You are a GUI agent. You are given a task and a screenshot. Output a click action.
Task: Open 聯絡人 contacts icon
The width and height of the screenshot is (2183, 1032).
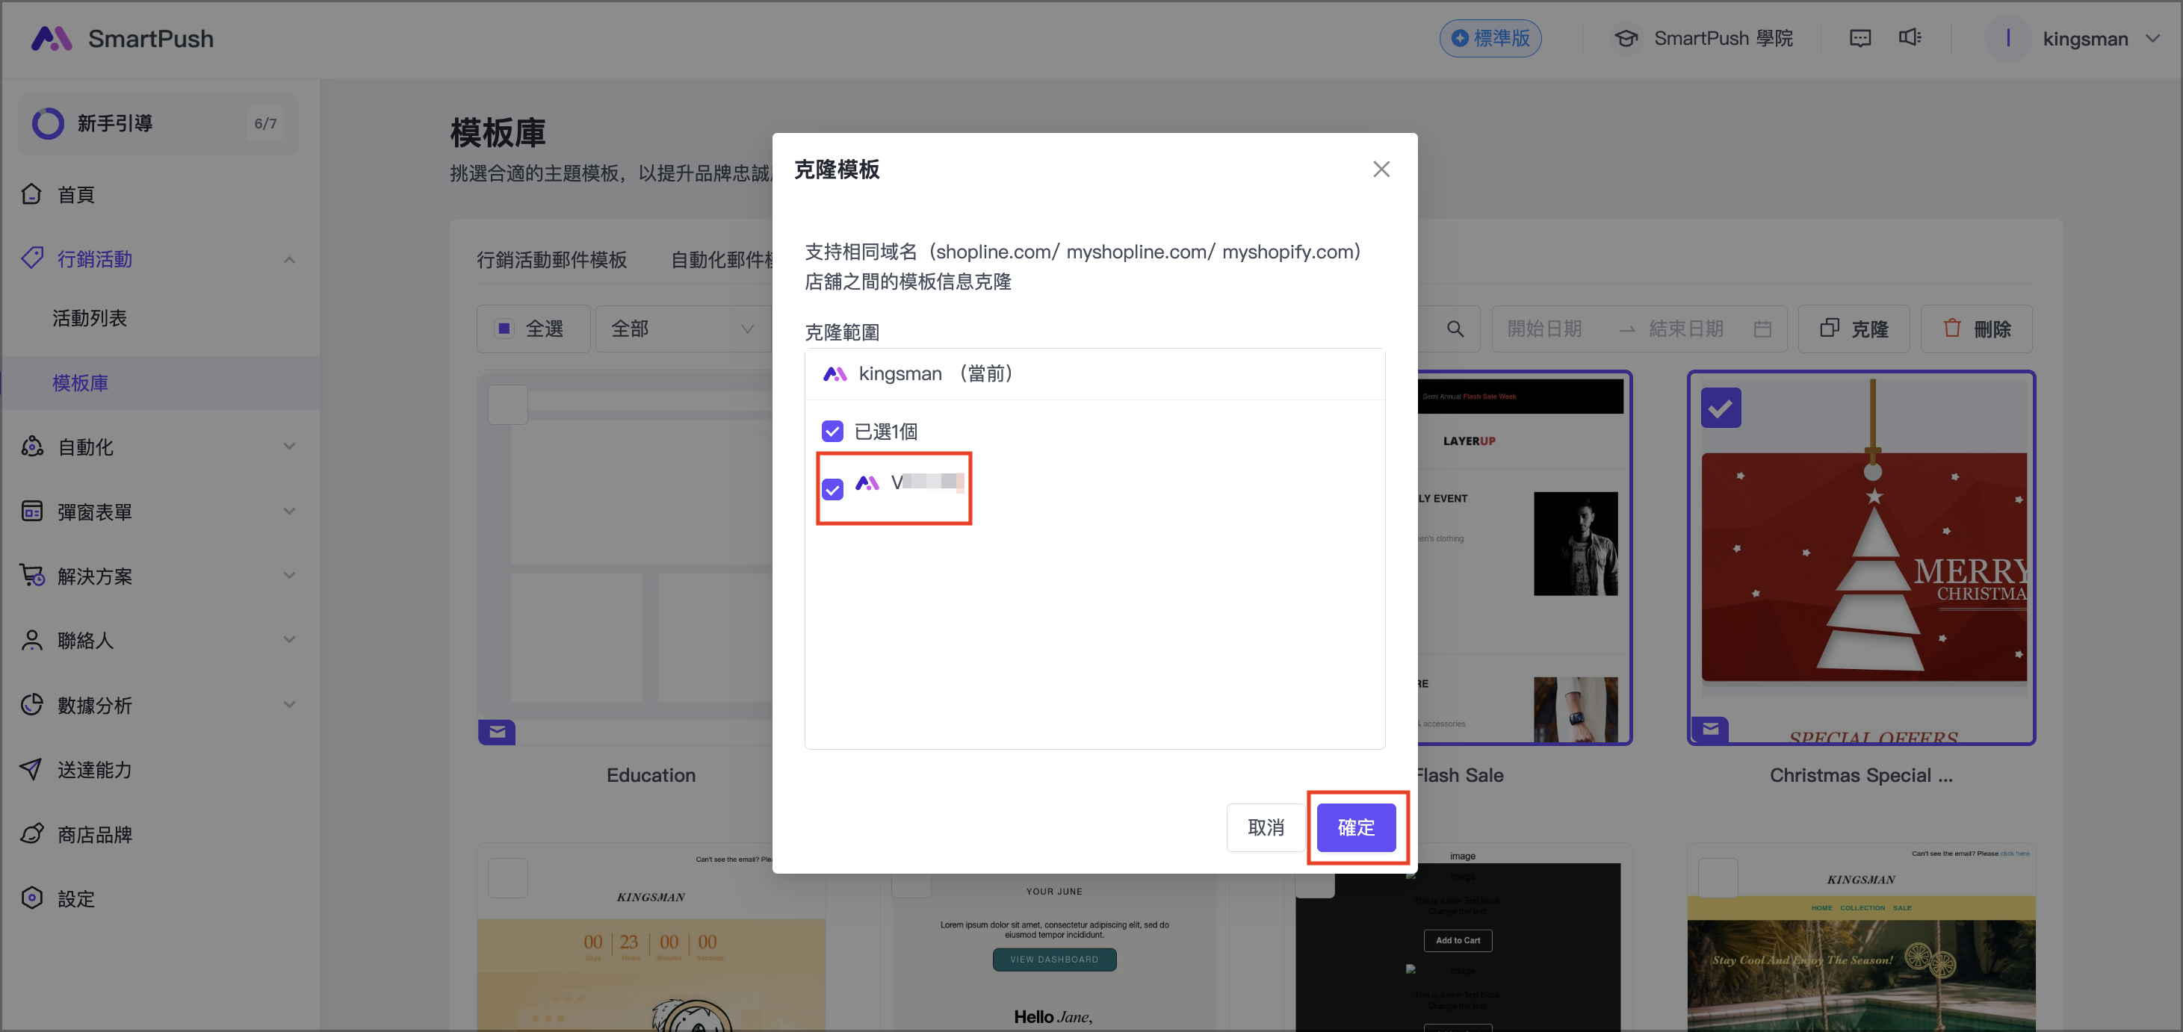click(x=32, y=640)
